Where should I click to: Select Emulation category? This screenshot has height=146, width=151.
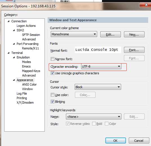pyautogui.click(x=23, y=57)
